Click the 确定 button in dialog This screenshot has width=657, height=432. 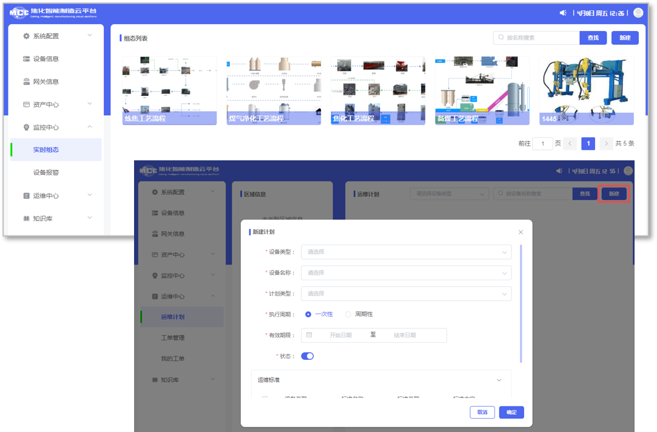pos(511,413)
